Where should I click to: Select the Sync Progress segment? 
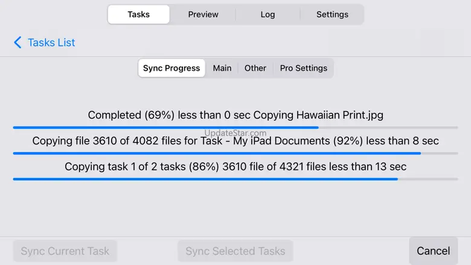pyautogui.click(x=171, y=68)
